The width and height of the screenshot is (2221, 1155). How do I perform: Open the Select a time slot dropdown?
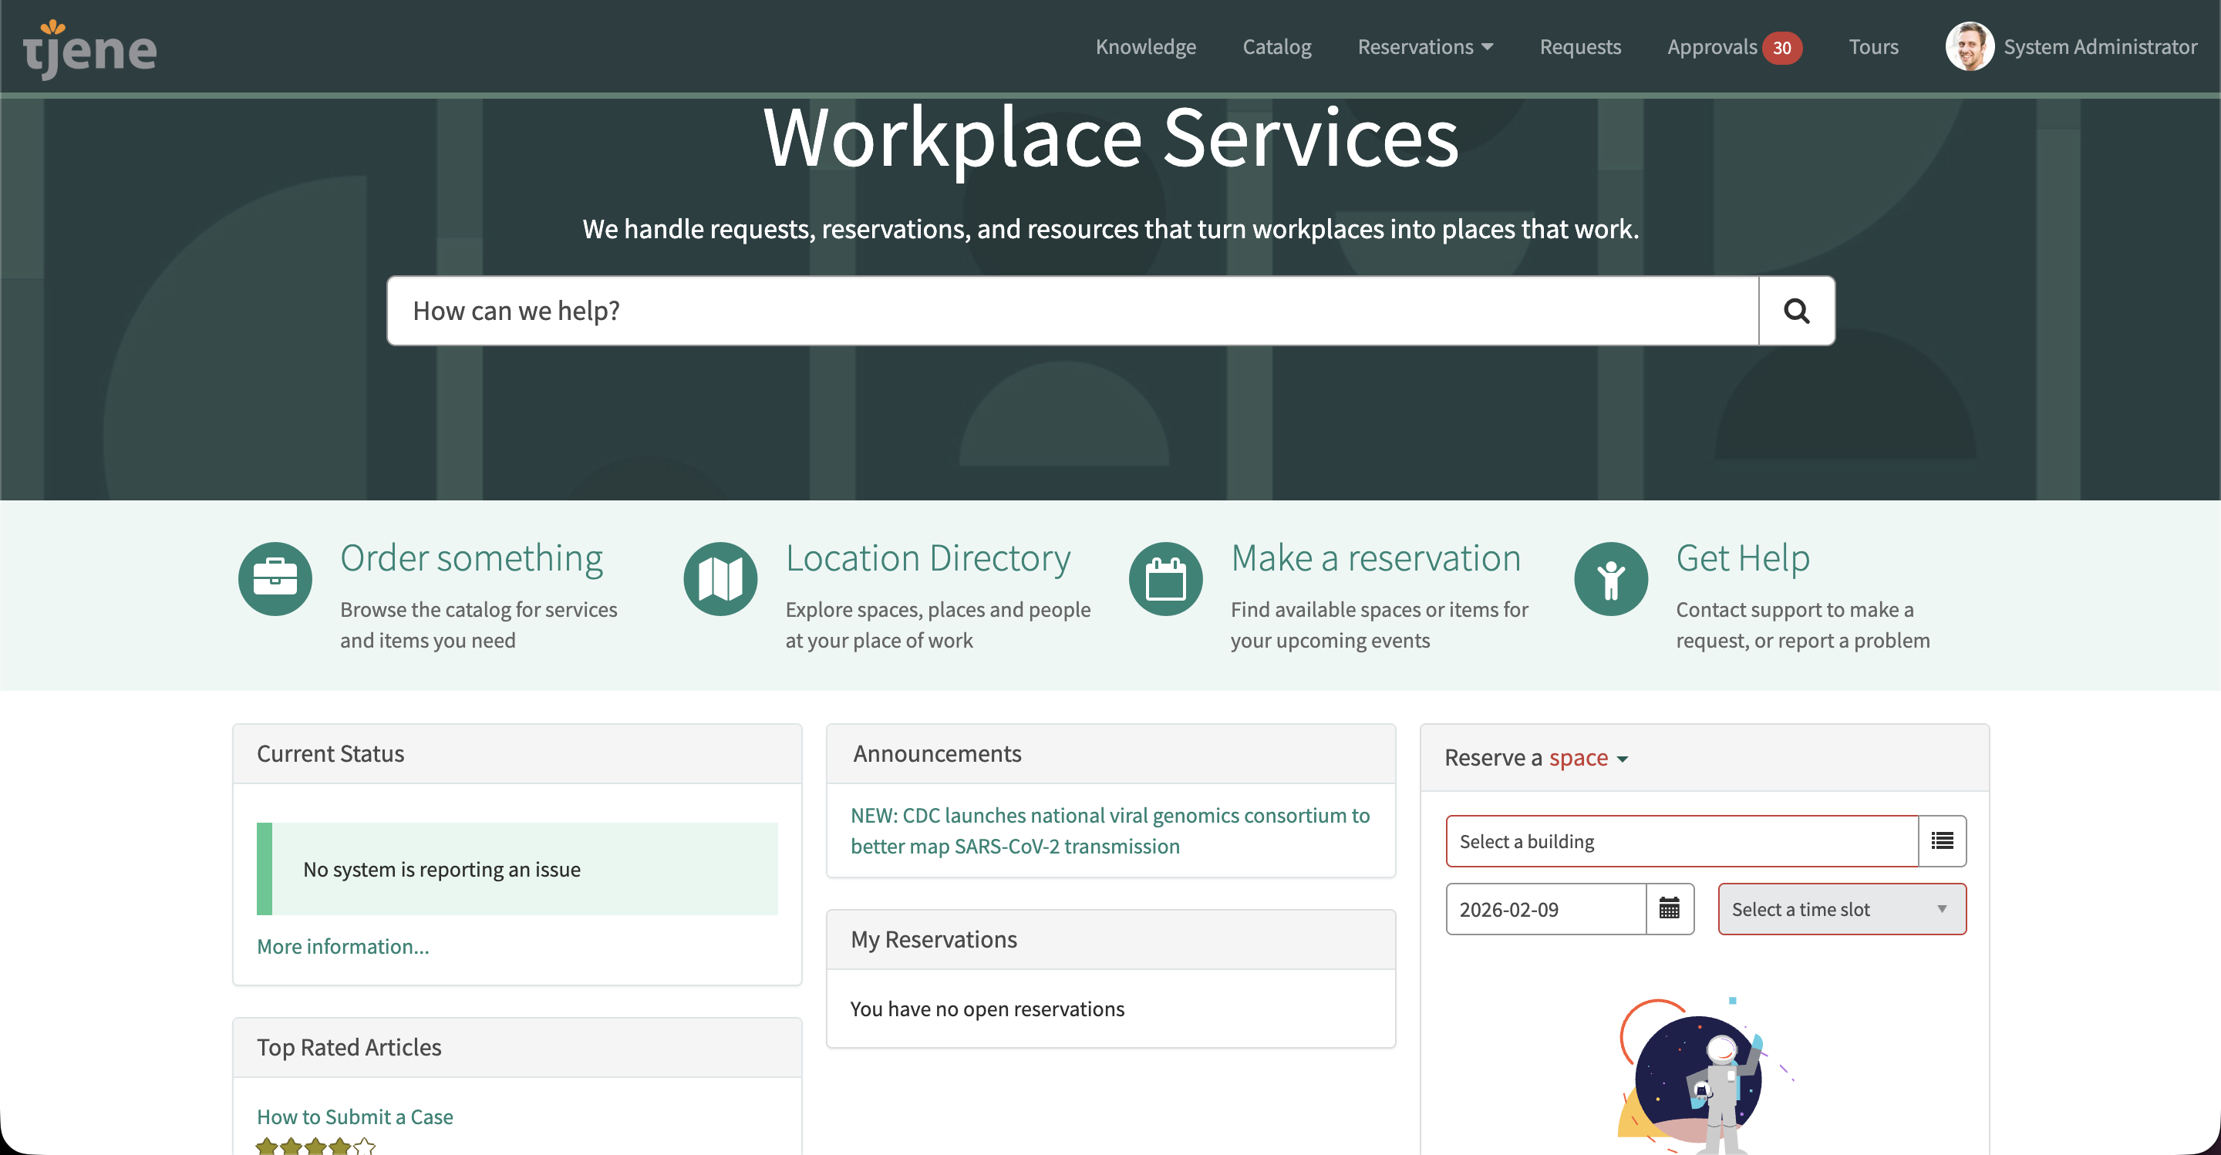(x=1842, y=908)
